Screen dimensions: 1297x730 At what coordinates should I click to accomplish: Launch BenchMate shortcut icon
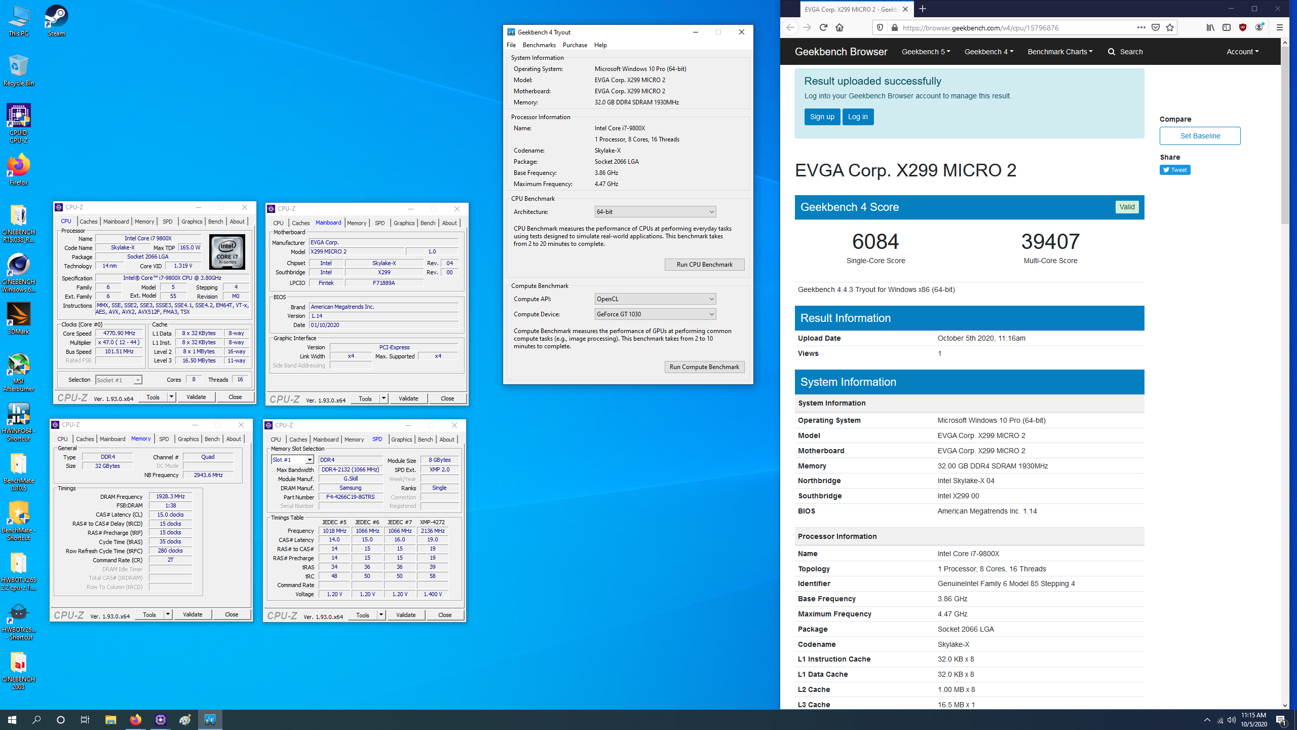click(18, 521)
